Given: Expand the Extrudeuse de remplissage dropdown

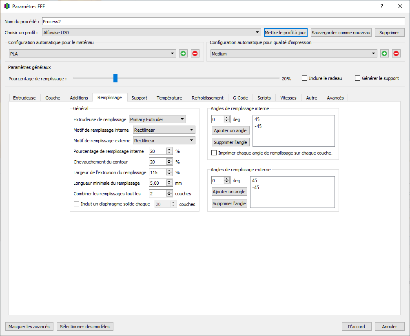Looking at the screenshot, I should coord(157,119).
